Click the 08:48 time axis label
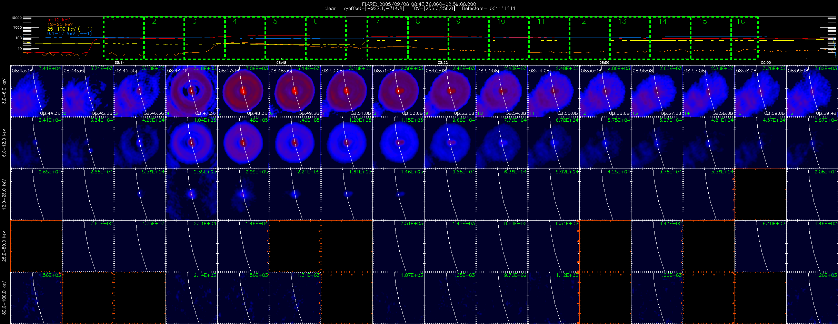The image size is (838, 324). click(x=281, y=62)
